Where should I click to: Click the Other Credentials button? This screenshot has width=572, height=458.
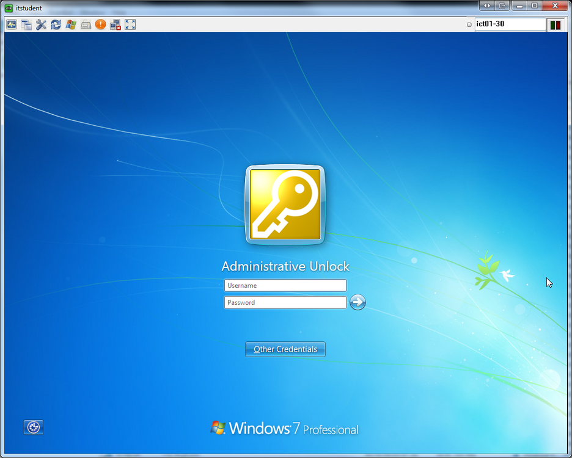coord(285,349)
